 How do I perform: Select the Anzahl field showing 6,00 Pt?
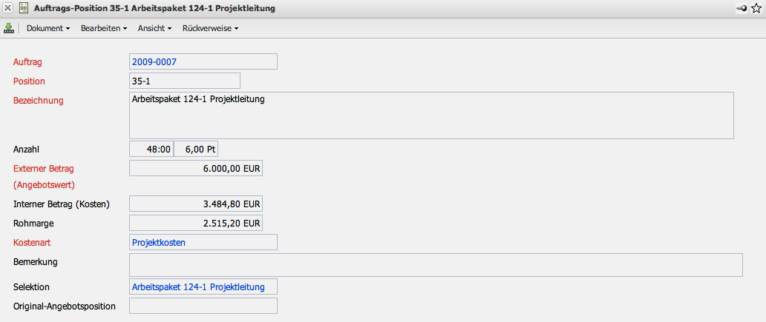(196, 149)
